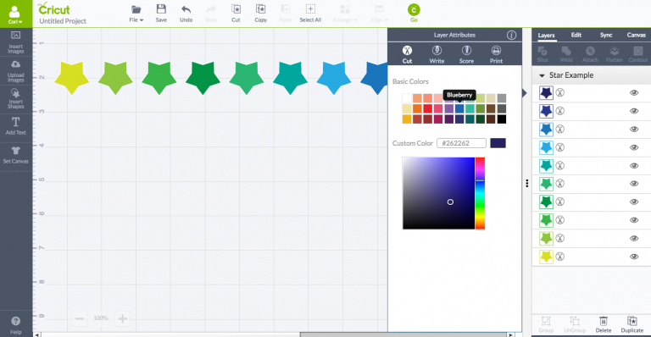Open the Insert Shapes tool

(x=16, y=99)
